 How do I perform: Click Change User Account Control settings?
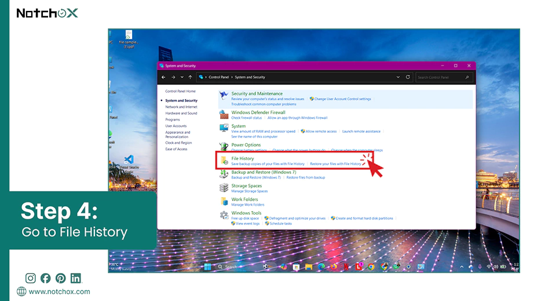click(x=342, y=99)
